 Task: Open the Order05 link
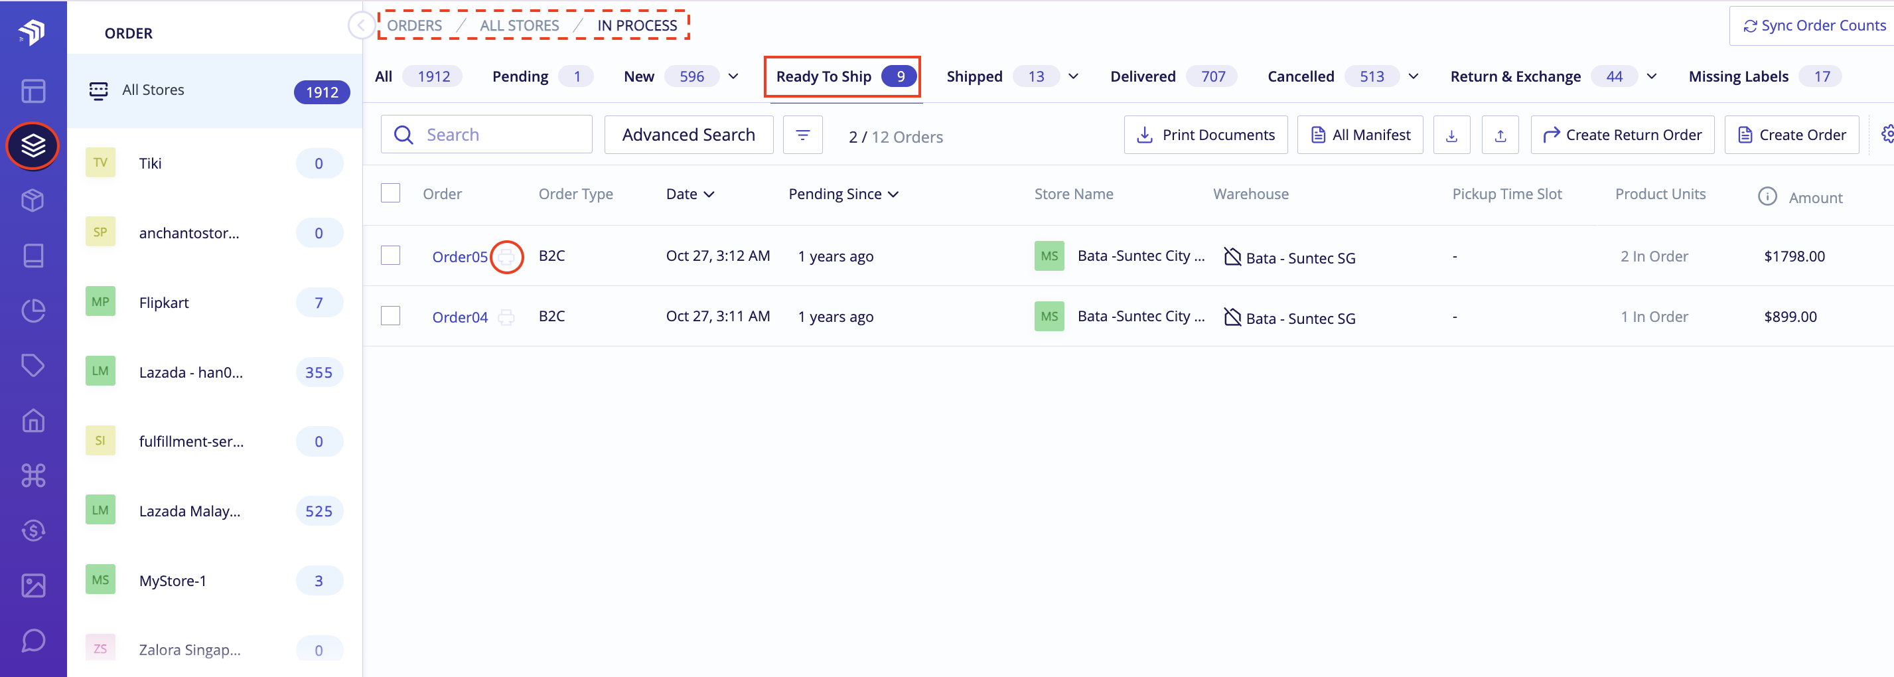[x=459, y=257]
